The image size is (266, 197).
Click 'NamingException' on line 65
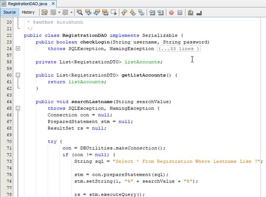[x=132, y=108]
